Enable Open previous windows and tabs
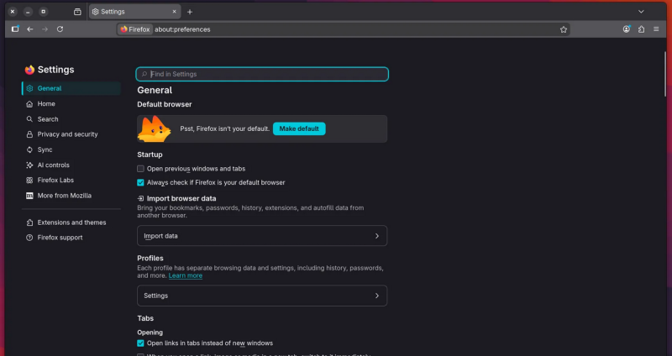672x356 pixels. point(140,169)
